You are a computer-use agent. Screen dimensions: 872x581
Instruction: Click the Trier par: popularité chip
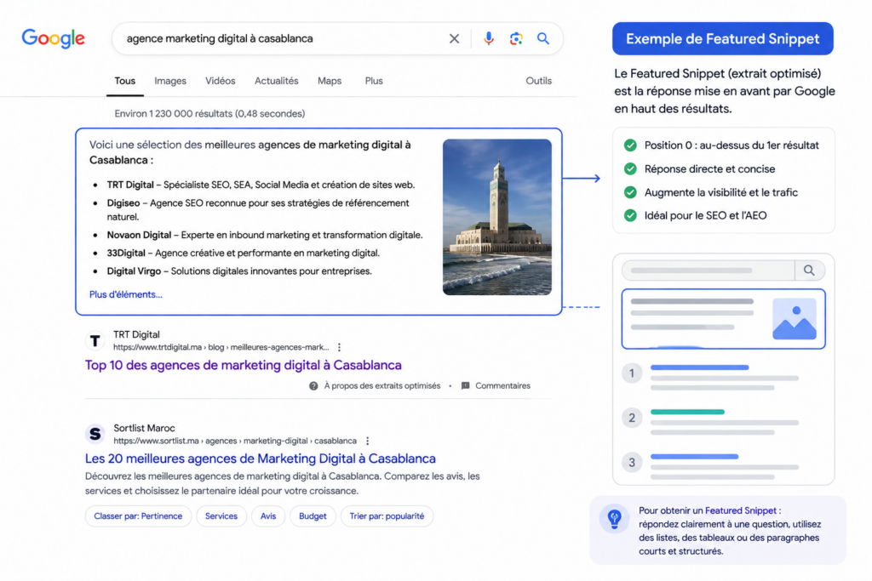click(387, 516)
